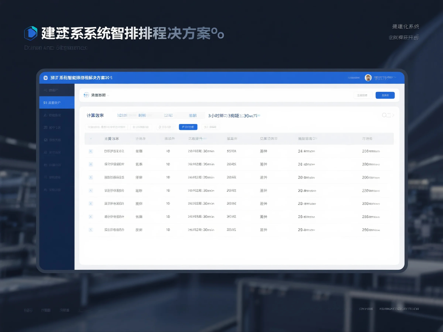The image size is (443, 332).
Task: Select the 计算效率 tab heading
Action: click(x=95, y=116)
